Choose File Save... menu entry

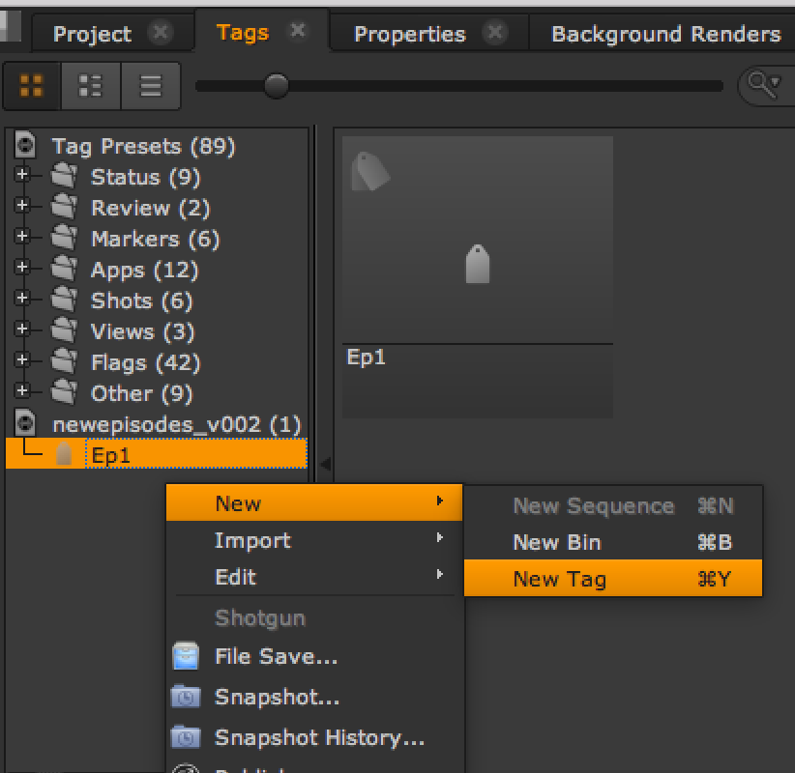[x=314, y=656]
